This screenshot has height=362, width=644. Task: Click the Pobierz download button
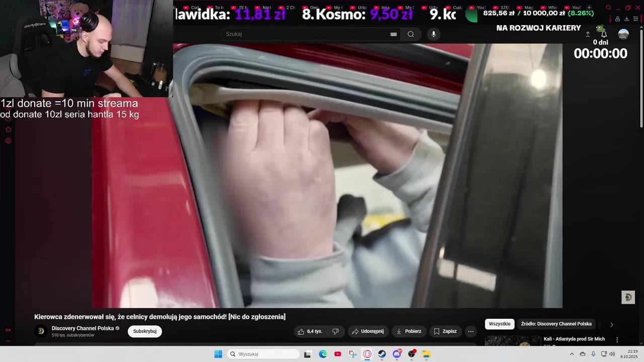click(409, 331)
